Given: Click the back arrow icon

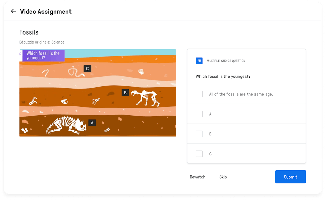Looking at the screenshot, I should [13, 11].
